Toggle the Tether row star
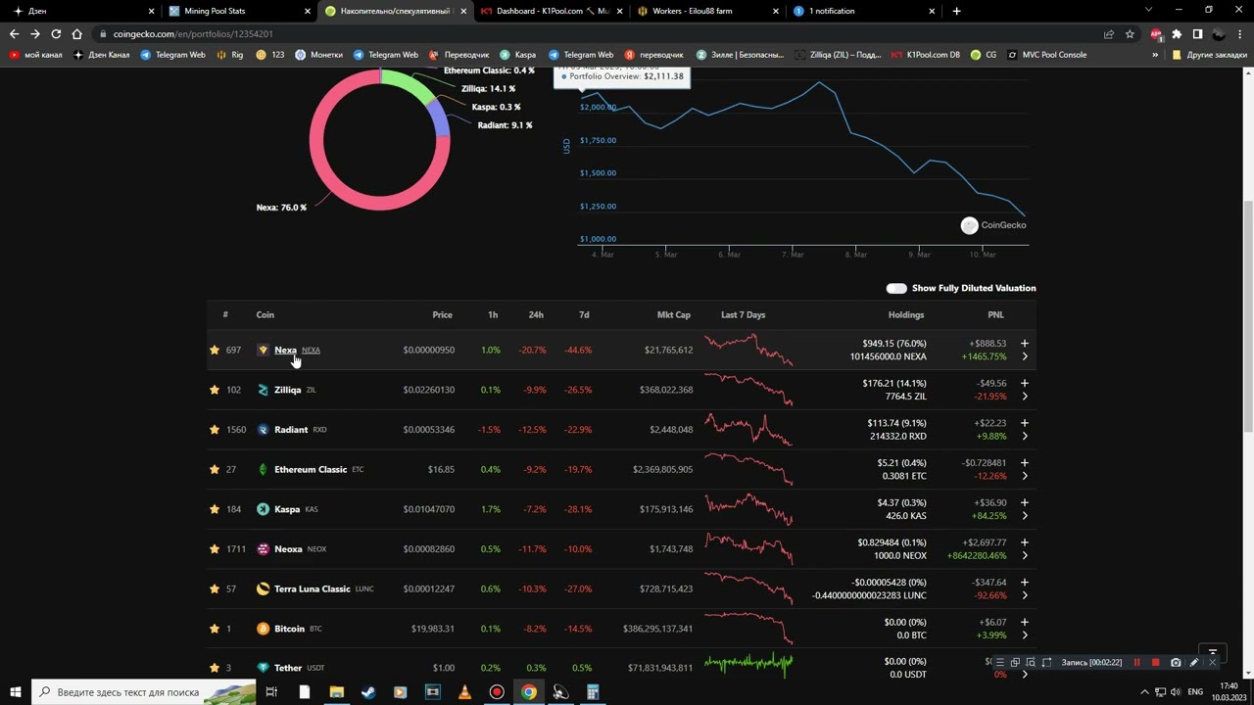This screenshot has width=1254, height=705. point(214,668)
